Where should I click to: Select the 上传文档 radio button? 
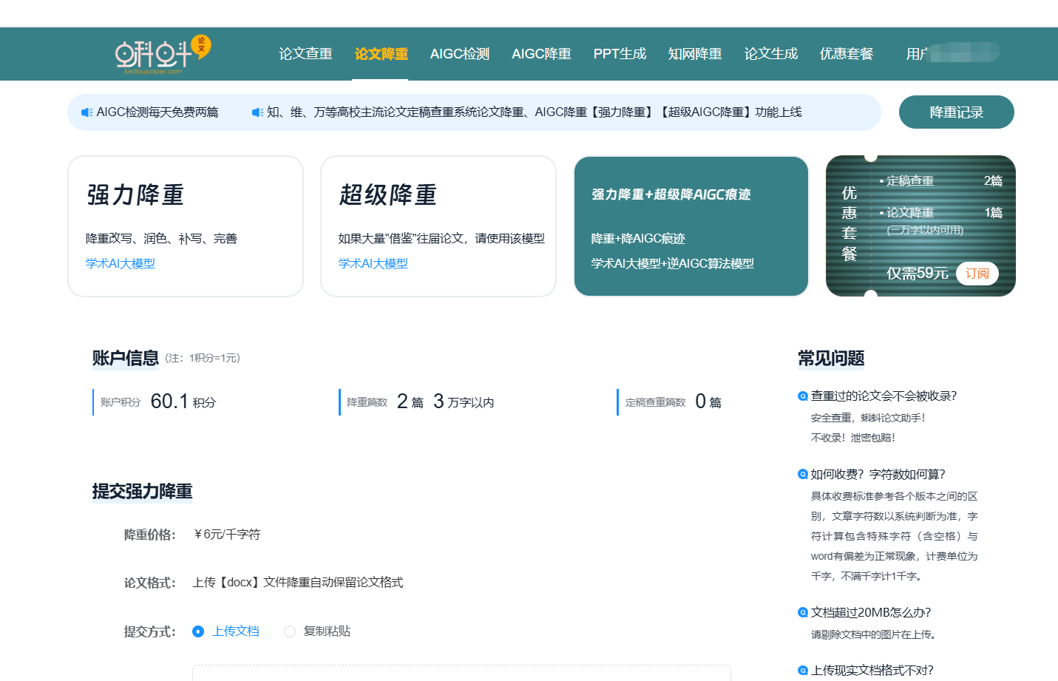198,631
